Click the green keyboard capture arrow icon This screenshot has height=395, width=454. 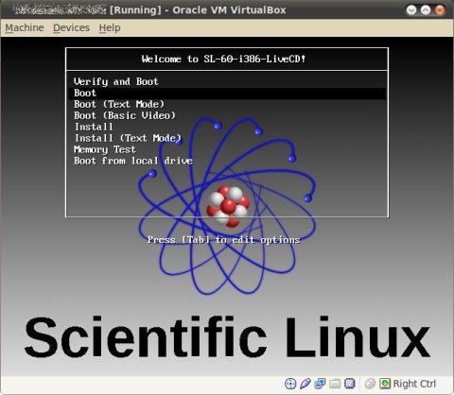[x=385, y=384]
